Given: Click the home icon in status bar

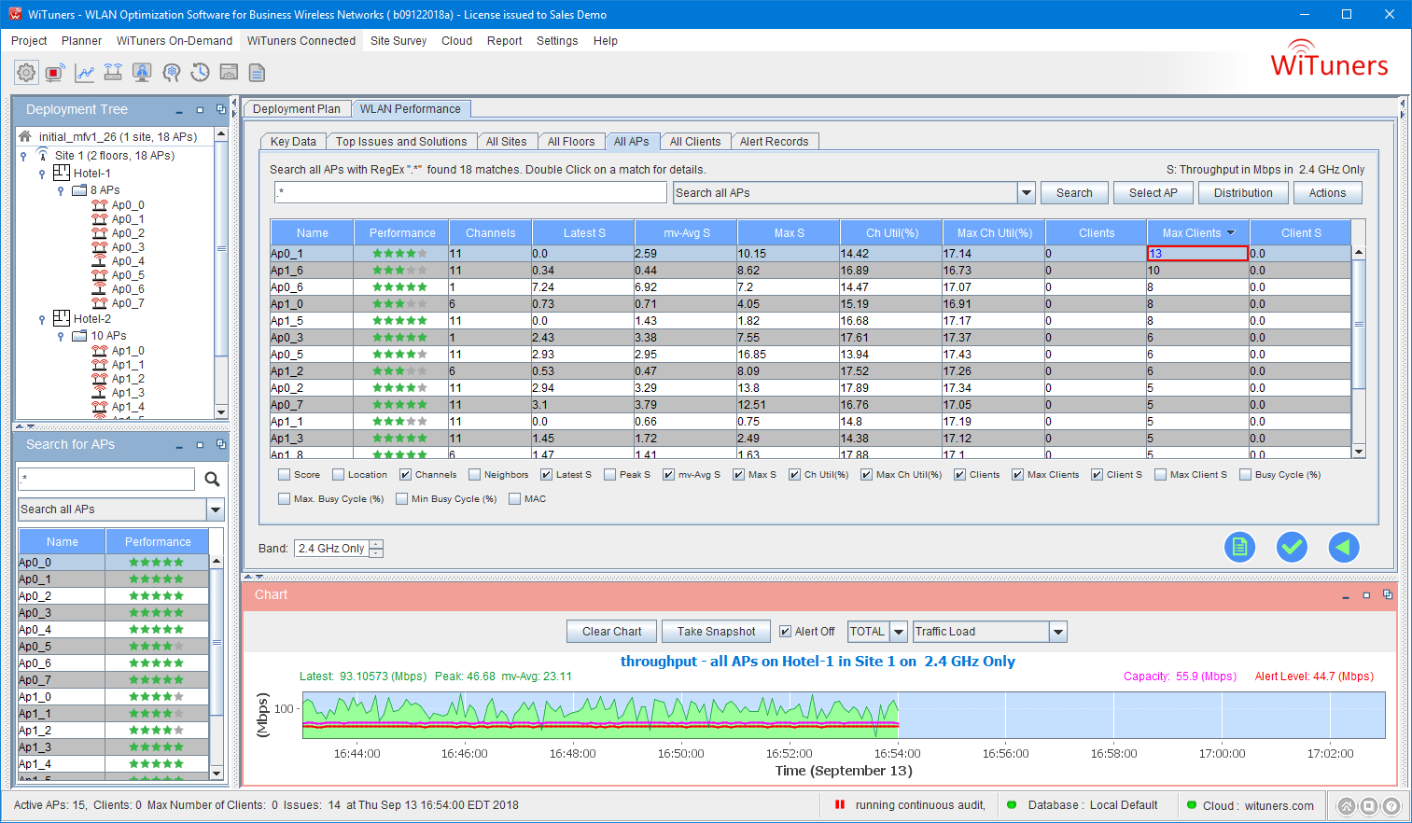Looking at the screenshot, I should pyautogui.click(x=1346, y=806).
